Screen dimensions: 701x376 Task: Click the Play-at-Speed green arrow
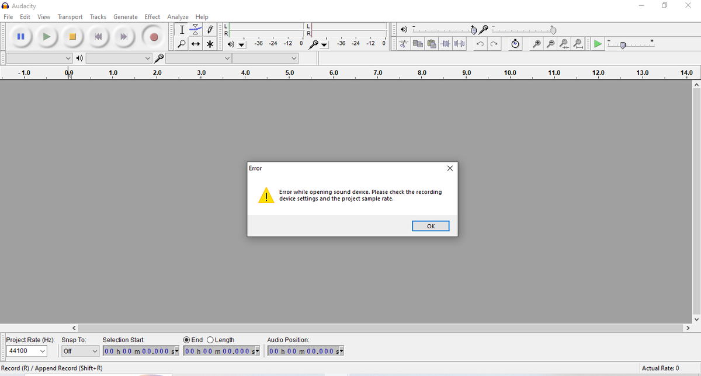click(x=598, y=44)
